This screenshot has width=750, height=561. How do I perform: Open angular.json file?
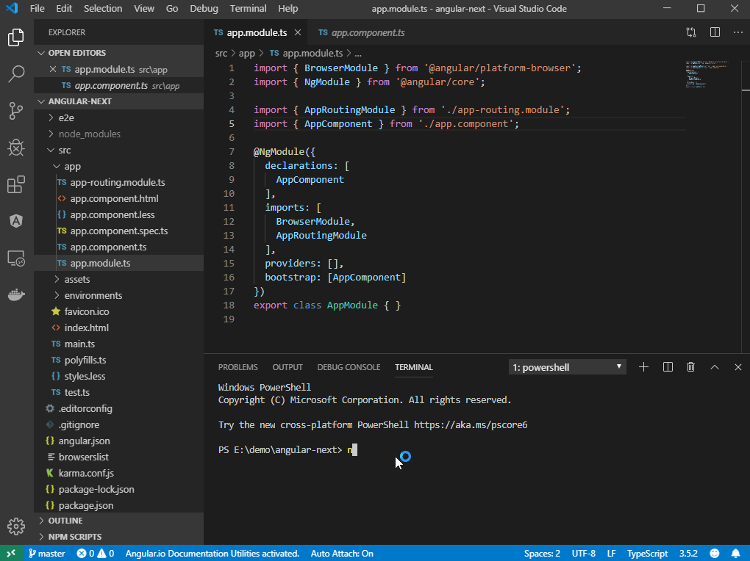[118, 441]
